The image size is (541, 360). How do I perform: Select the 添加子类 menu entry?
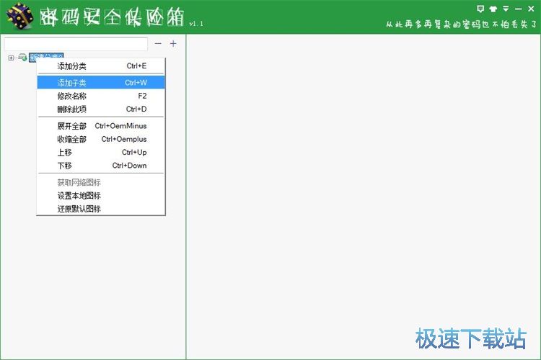pos(101,82)
